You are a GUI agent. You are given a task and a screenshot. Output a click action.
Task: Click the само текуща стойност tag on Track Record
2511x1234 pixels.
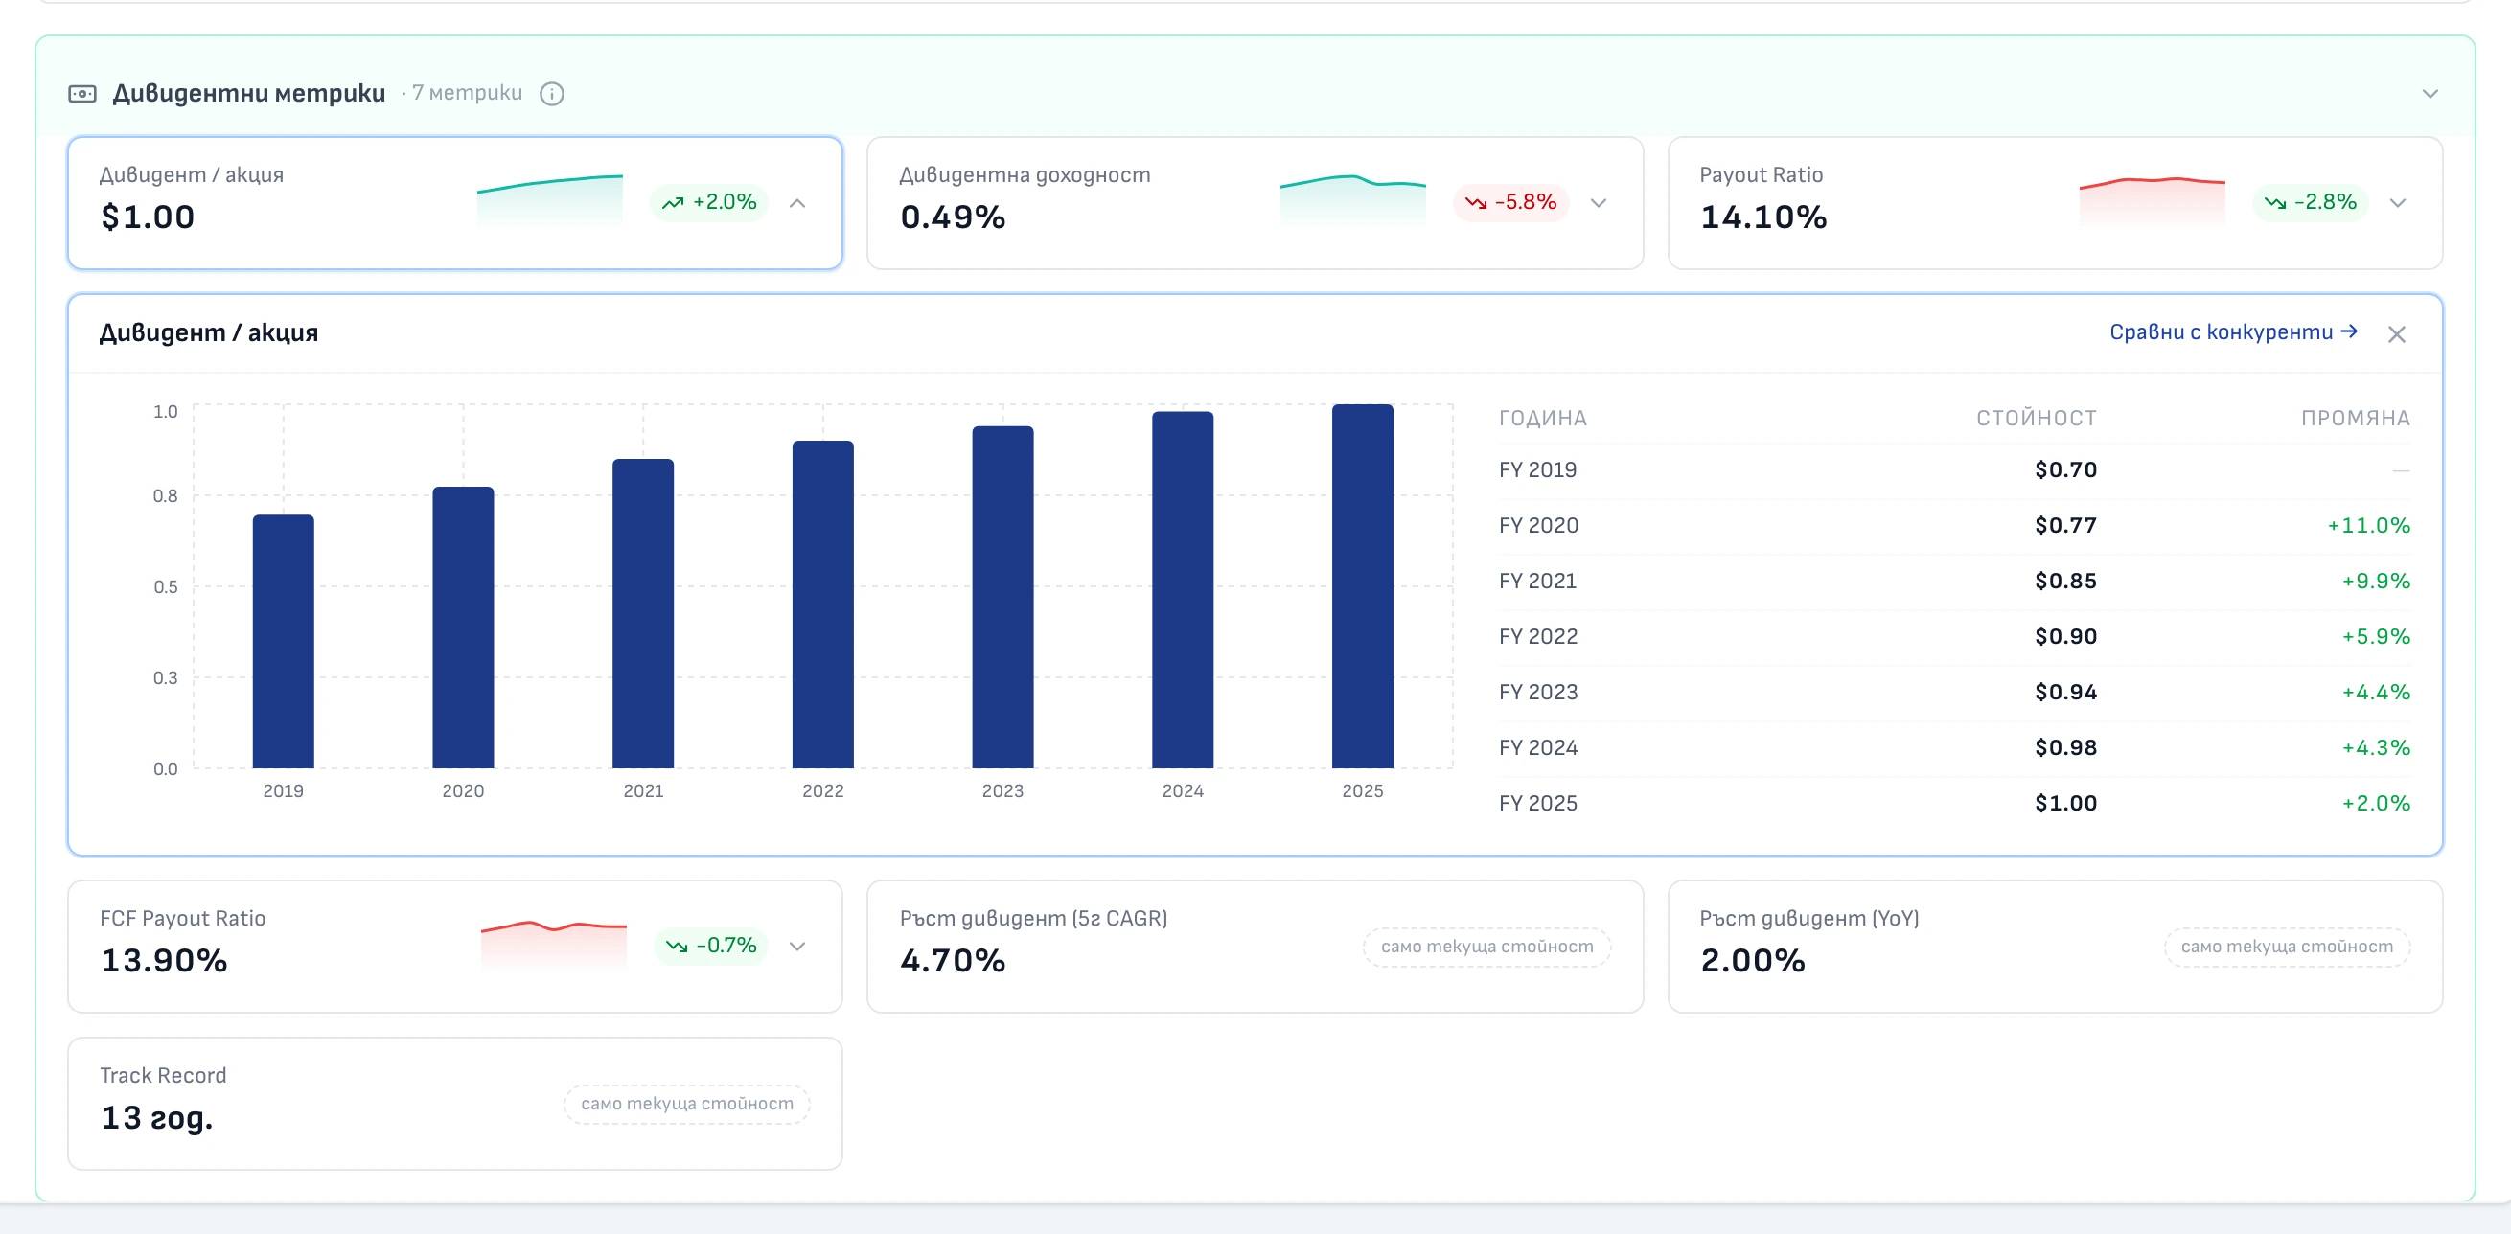[x=687, y=1104]
